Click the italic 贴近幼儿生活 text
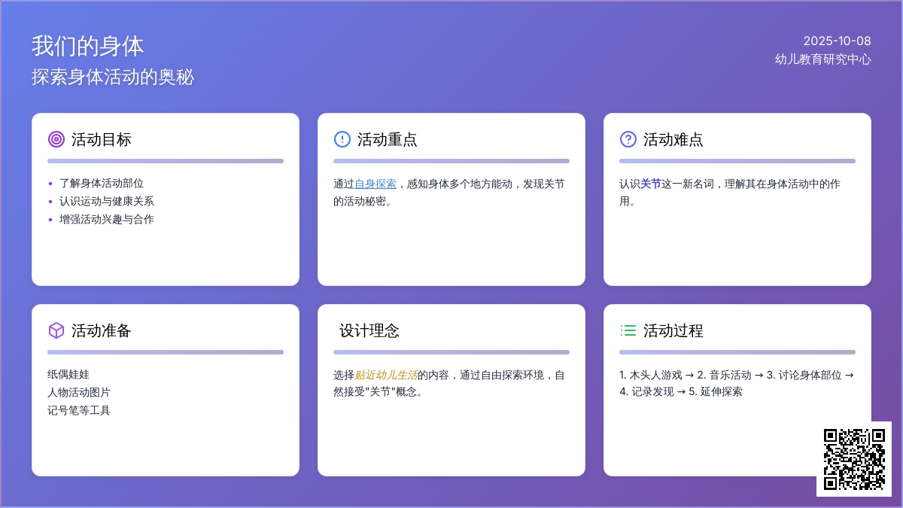903x508 pixels. coord(386,374)
